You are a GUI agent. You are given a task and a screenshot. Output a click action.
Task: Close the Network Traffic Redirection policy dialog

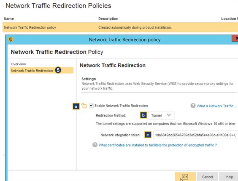[235, 38]
